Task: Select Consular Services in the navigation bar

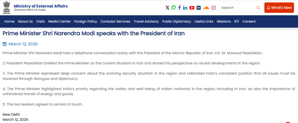Action: [x=115, y=22]
